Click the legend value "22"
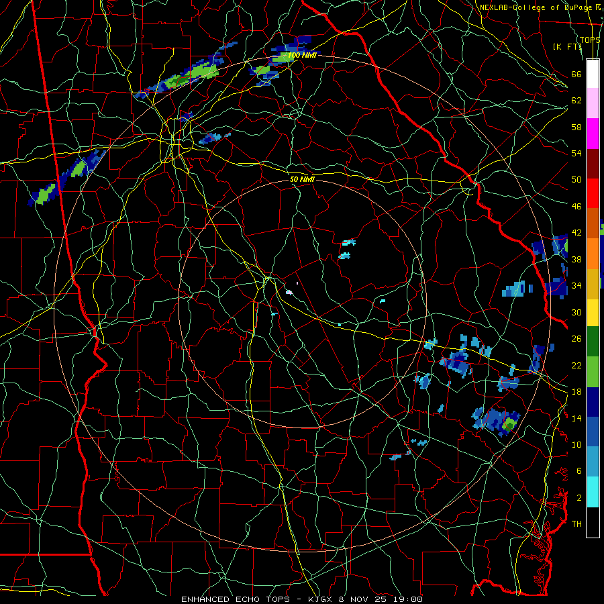Viewport: 604px width, 604px height. (576, 365)
